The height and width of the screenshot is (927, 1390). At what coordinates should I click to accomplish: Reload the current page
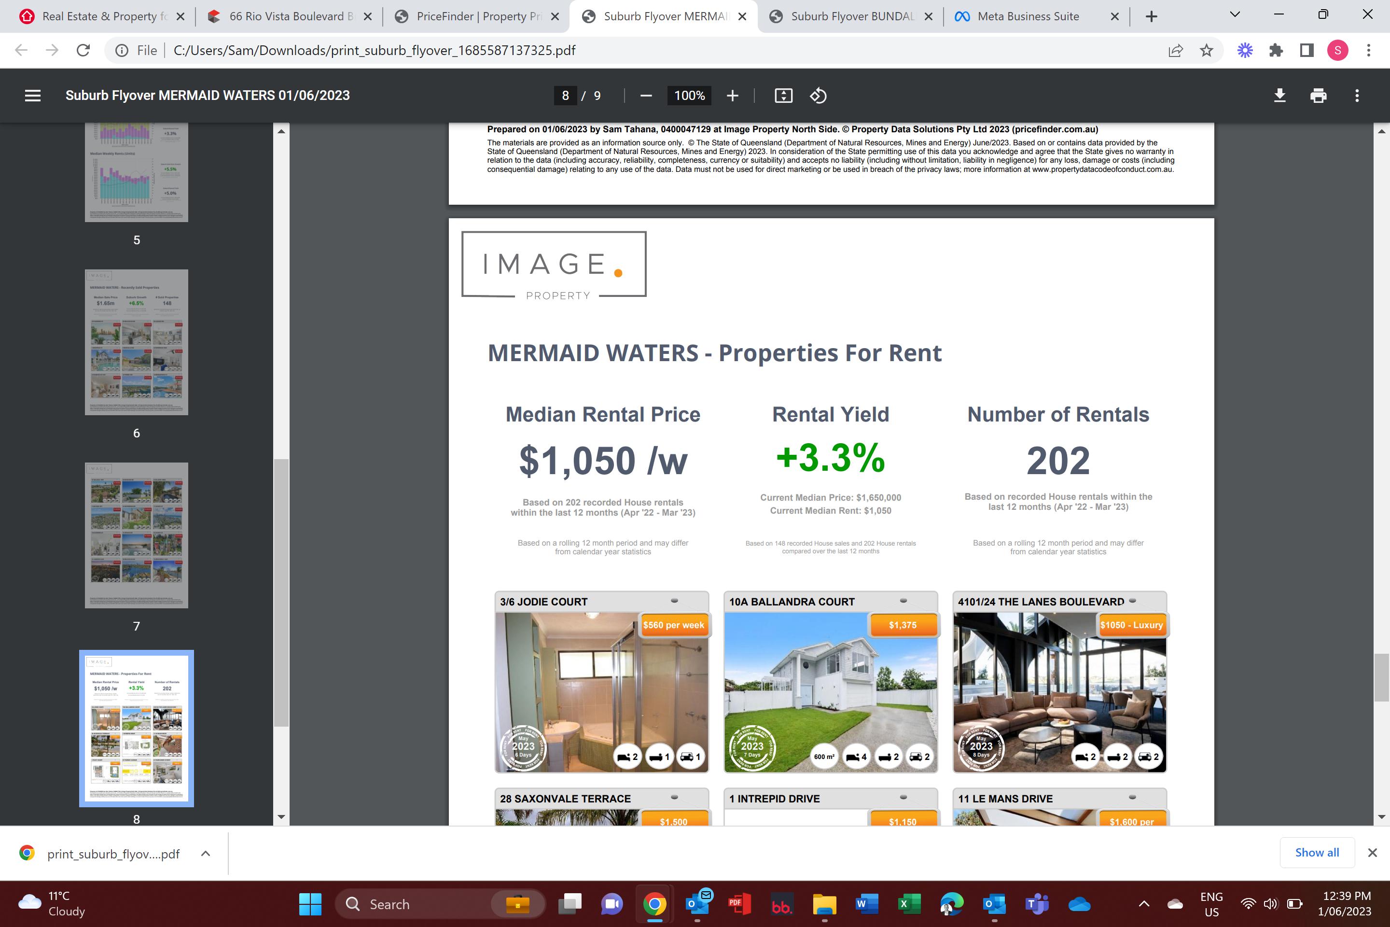(83, 50)
